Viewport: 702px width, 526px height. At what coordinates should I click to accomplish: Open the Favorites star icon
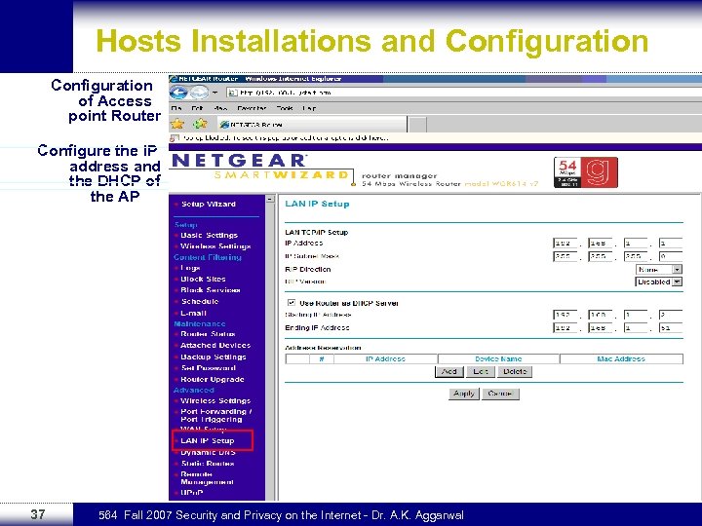177,124
